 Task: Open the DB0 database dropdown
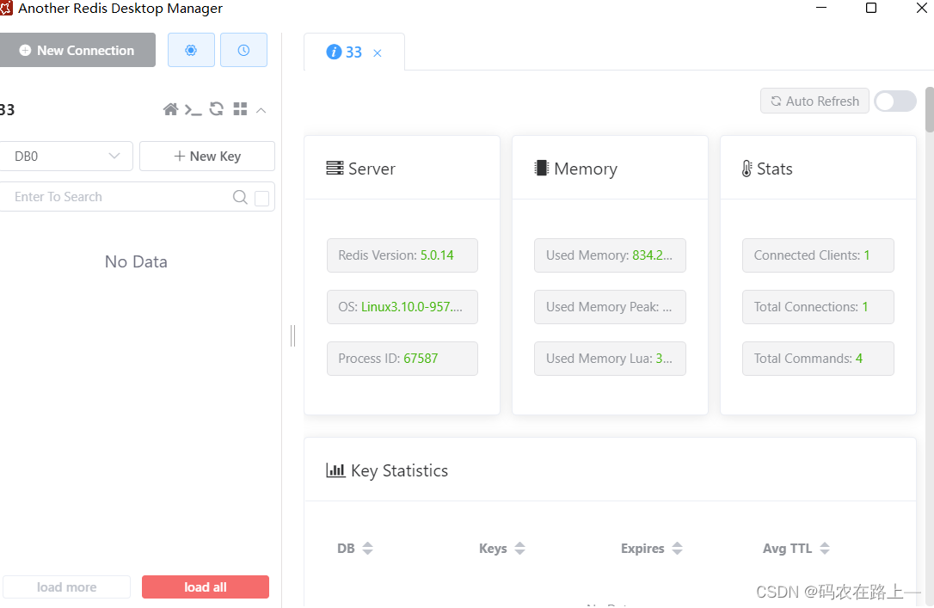[x=65, y=156]
